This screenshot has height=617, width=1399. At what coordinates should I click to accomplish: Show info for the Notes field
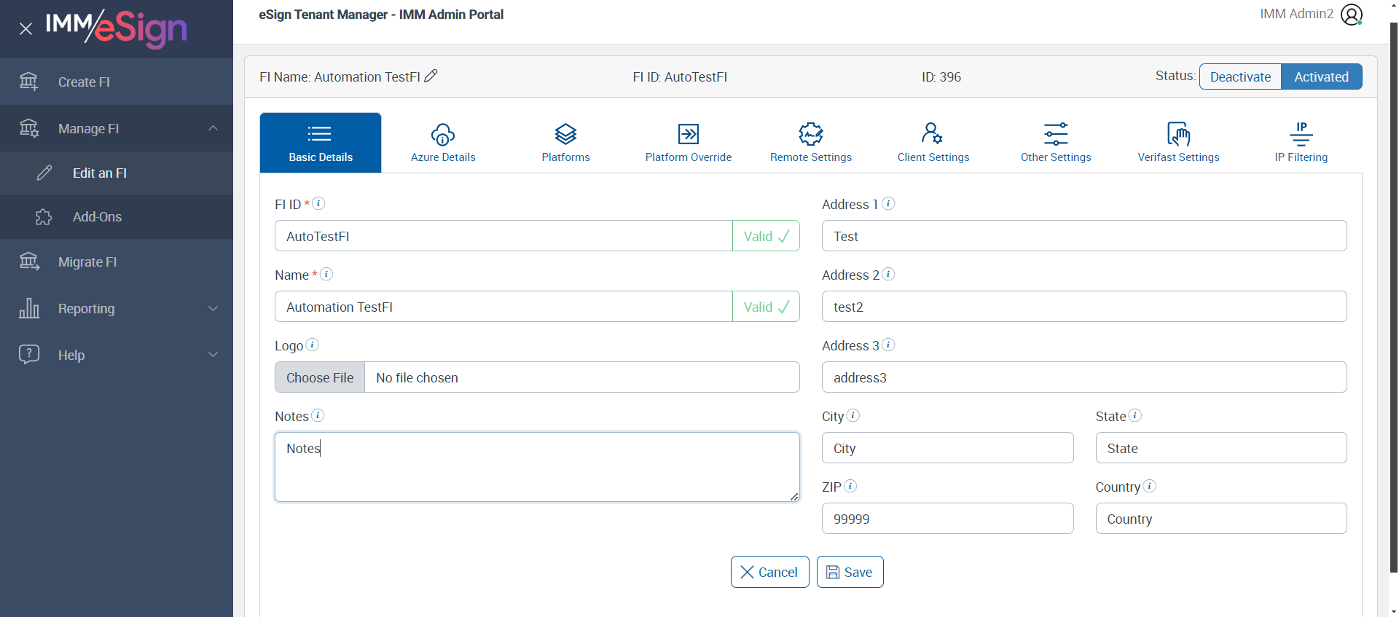point(318,415)
